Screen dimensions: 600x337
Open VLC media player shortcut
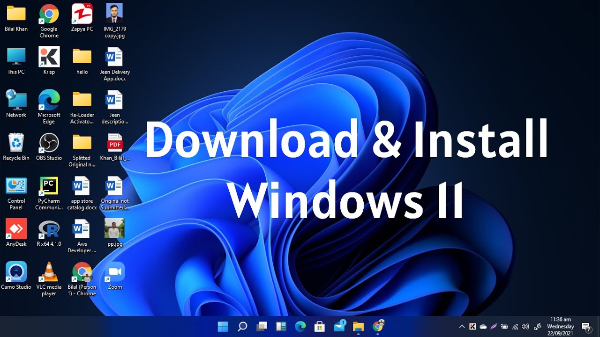49,279
